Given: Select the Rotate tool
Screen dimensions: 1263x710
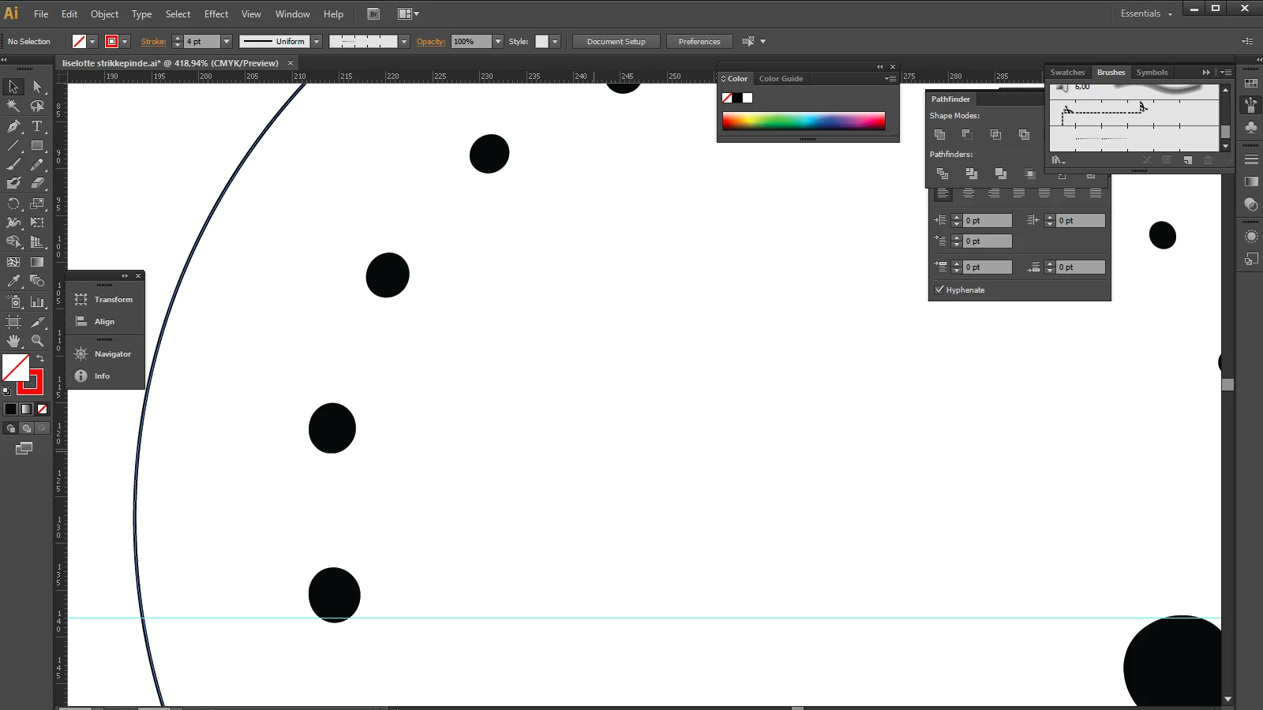Looking at the screenshot, I should pos(13,204).
